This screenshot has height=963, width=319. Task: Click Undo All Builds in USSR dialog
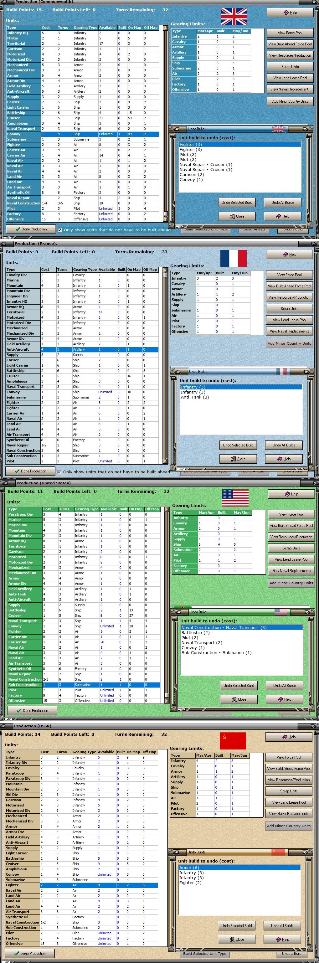282,926
